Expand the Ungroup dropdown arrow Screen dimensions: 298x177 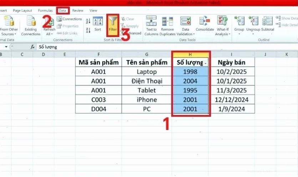point(253,34)
